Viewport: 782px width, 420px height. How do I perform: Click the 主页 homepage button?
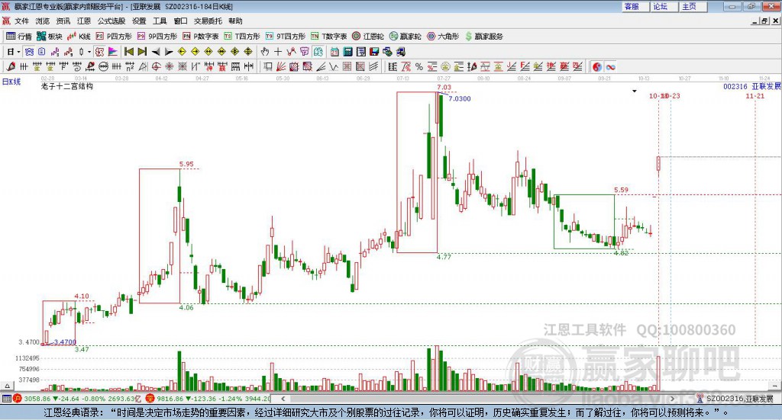pos(693,6)
